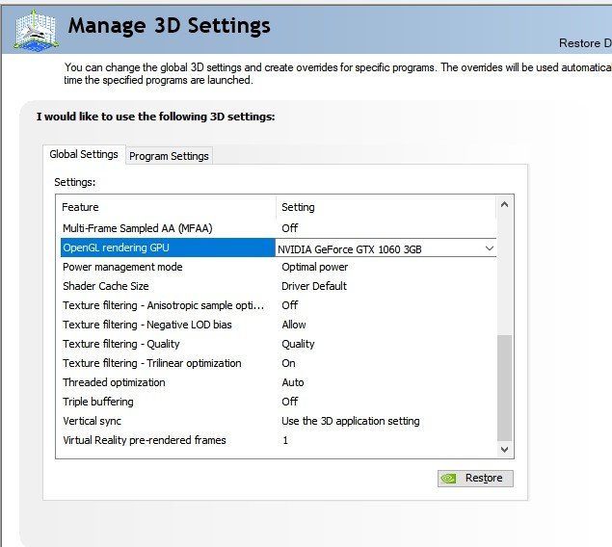Click the Feature column header
The image size is (612, 547).
[x=168, y=207]
